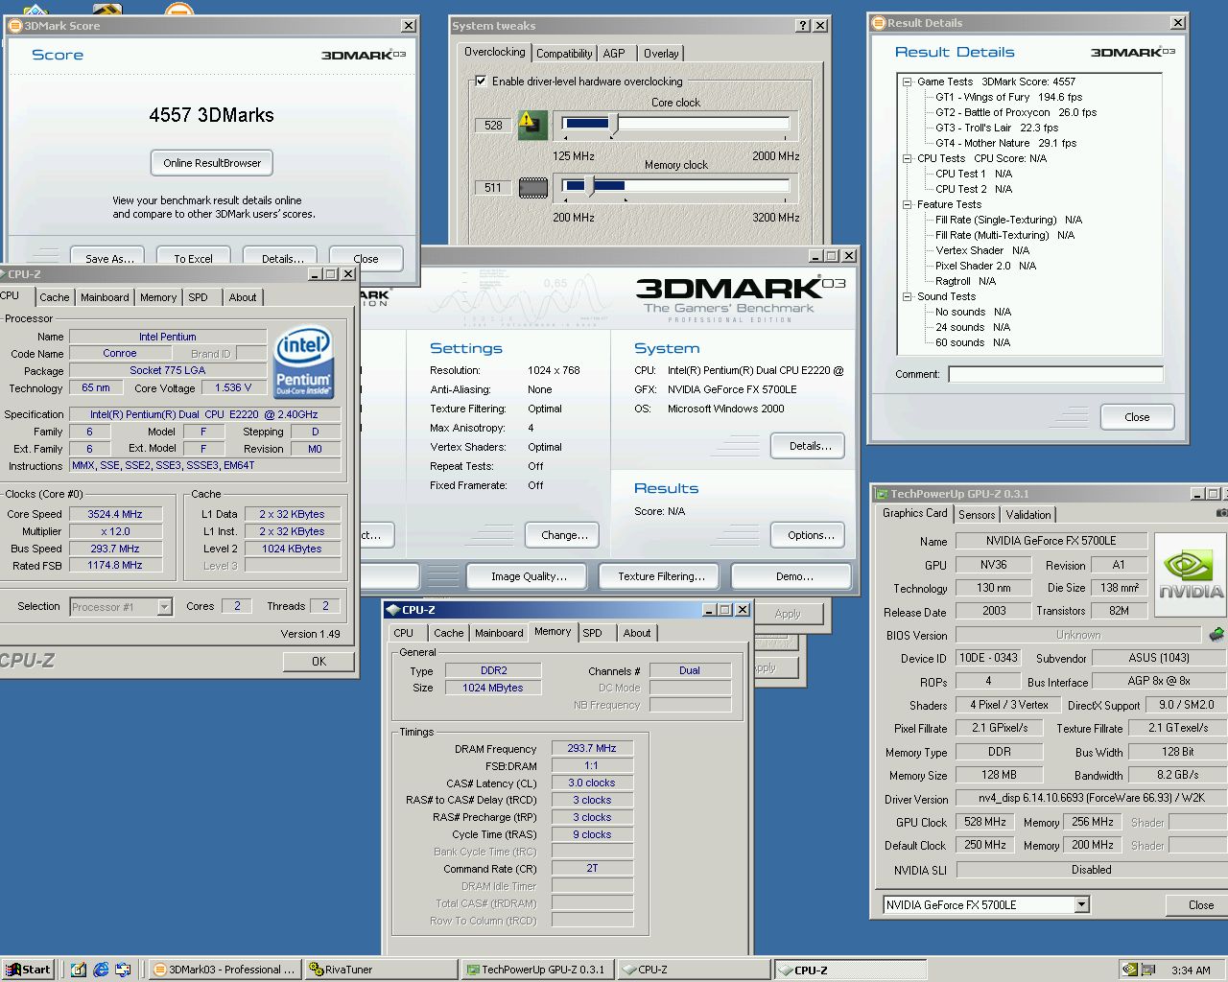Click the GPU-Z screenshot camera icon
Viewport: 1228px width, 982px height.
1221,514
